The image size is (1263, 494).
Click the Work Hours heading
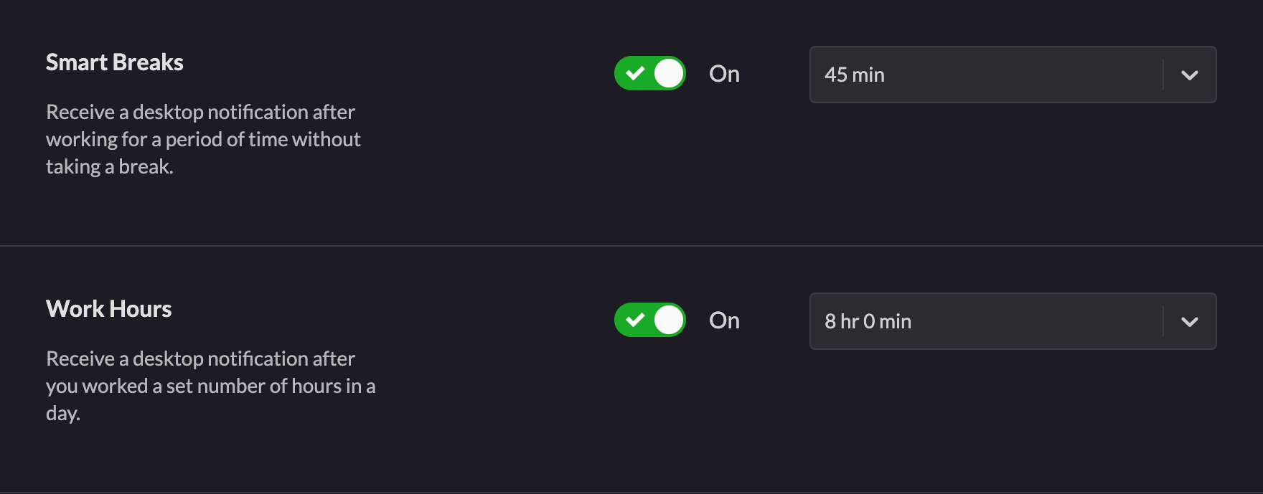[x=109, y=309]
